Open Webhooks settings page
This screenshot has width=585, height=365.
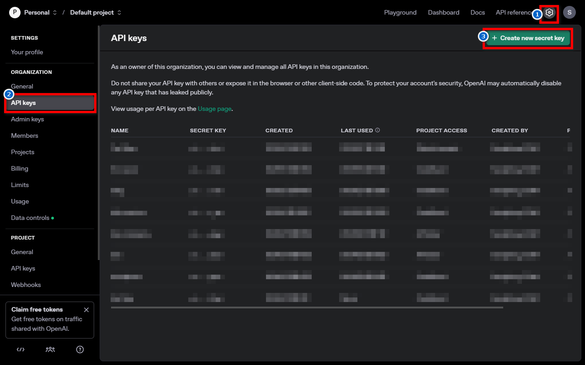coord(26,285)
